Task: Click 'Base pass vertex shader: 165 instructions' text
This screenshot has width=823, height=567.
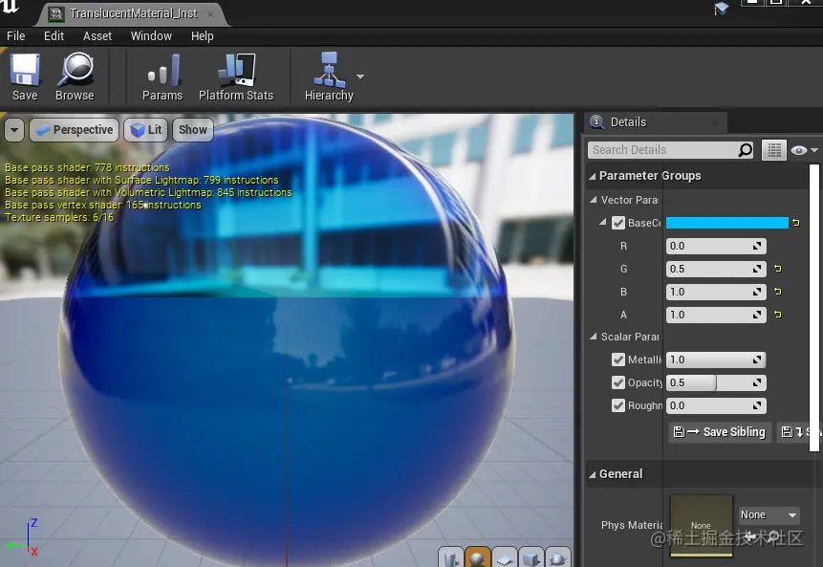Action: (x=103, y=205)
